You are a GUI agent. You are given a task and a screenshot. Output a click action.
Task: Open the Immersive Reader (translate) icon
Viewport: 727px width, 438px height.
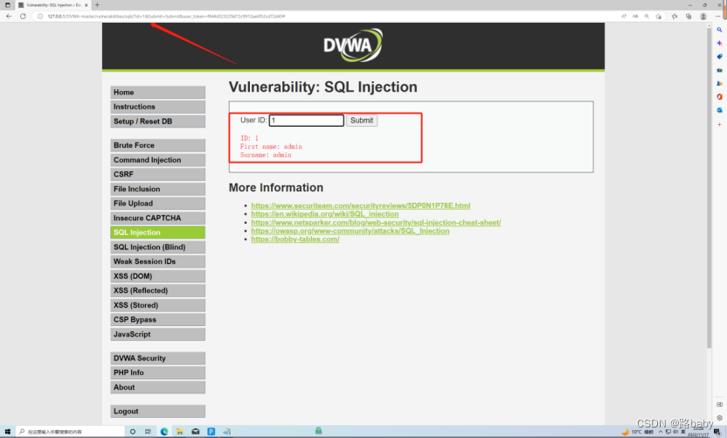click(x=635, y=17)
